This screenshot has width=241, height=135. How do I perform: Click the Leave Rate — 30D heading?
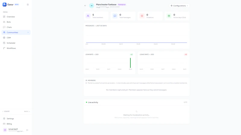[147, 55]
